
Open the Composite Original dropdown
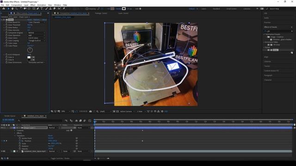coord(37,33)
